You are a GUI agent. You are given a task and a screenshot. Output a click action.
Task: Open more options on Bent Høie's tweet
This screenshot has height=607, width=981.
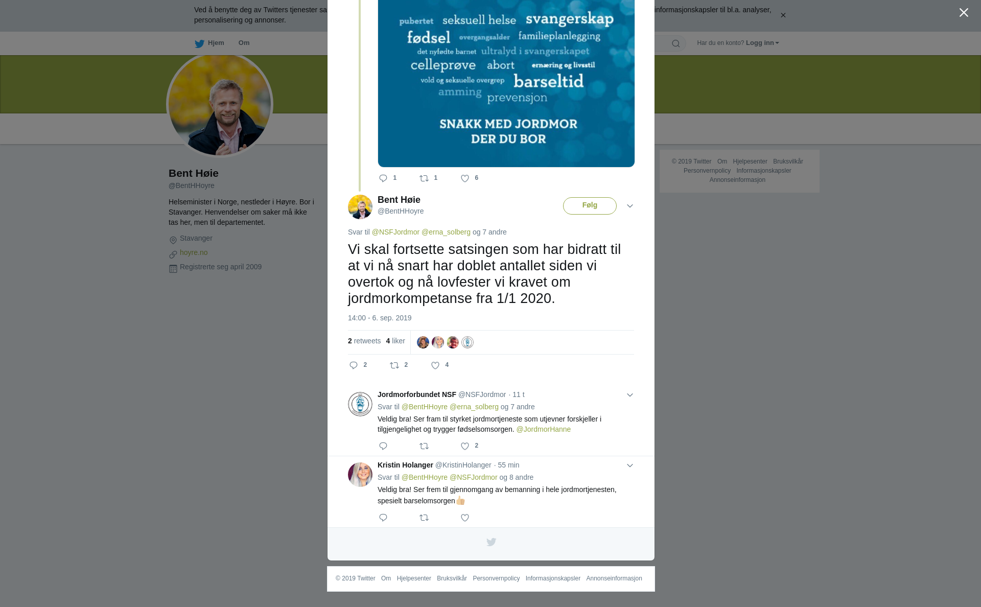pos(630,206)
